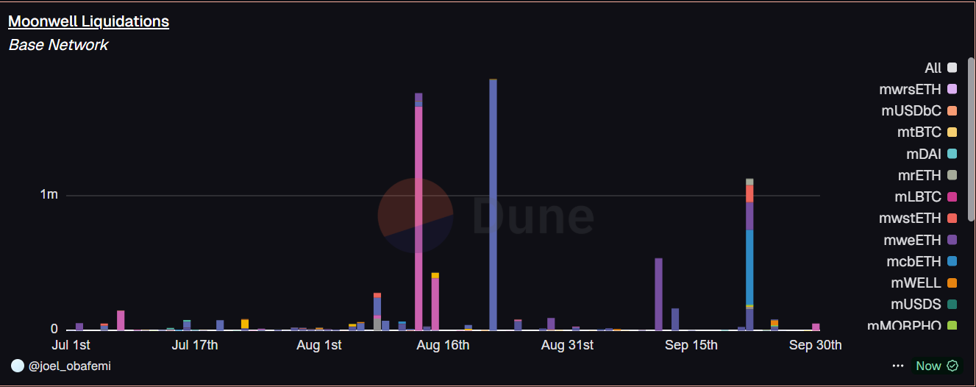This screenshot has height=387, width=976.
Task: Click the mUSDS green color swatch
Action: [x=952, y=304]
